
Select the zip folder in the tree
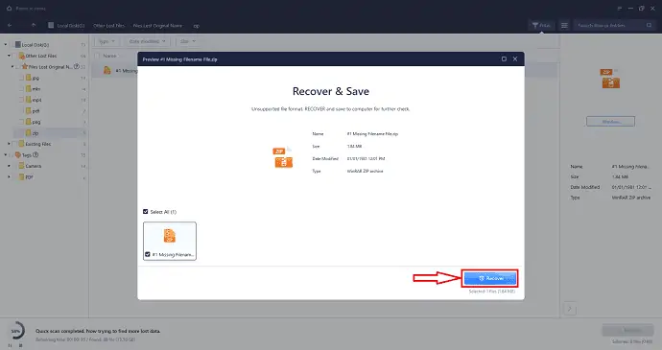pyautogui.click(x=35, y=133)
